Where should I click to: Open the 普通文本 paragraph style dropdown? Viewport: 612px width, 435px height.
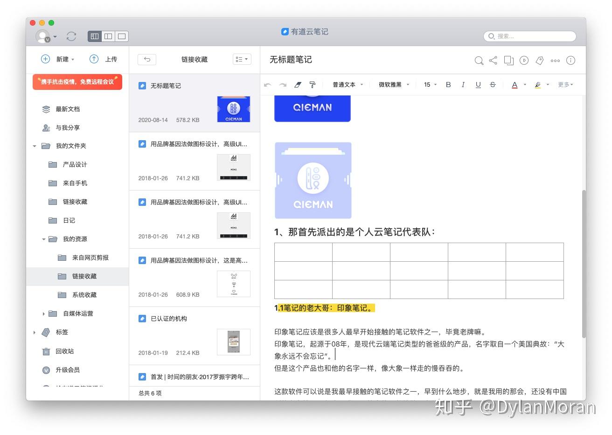coord(348,85)
